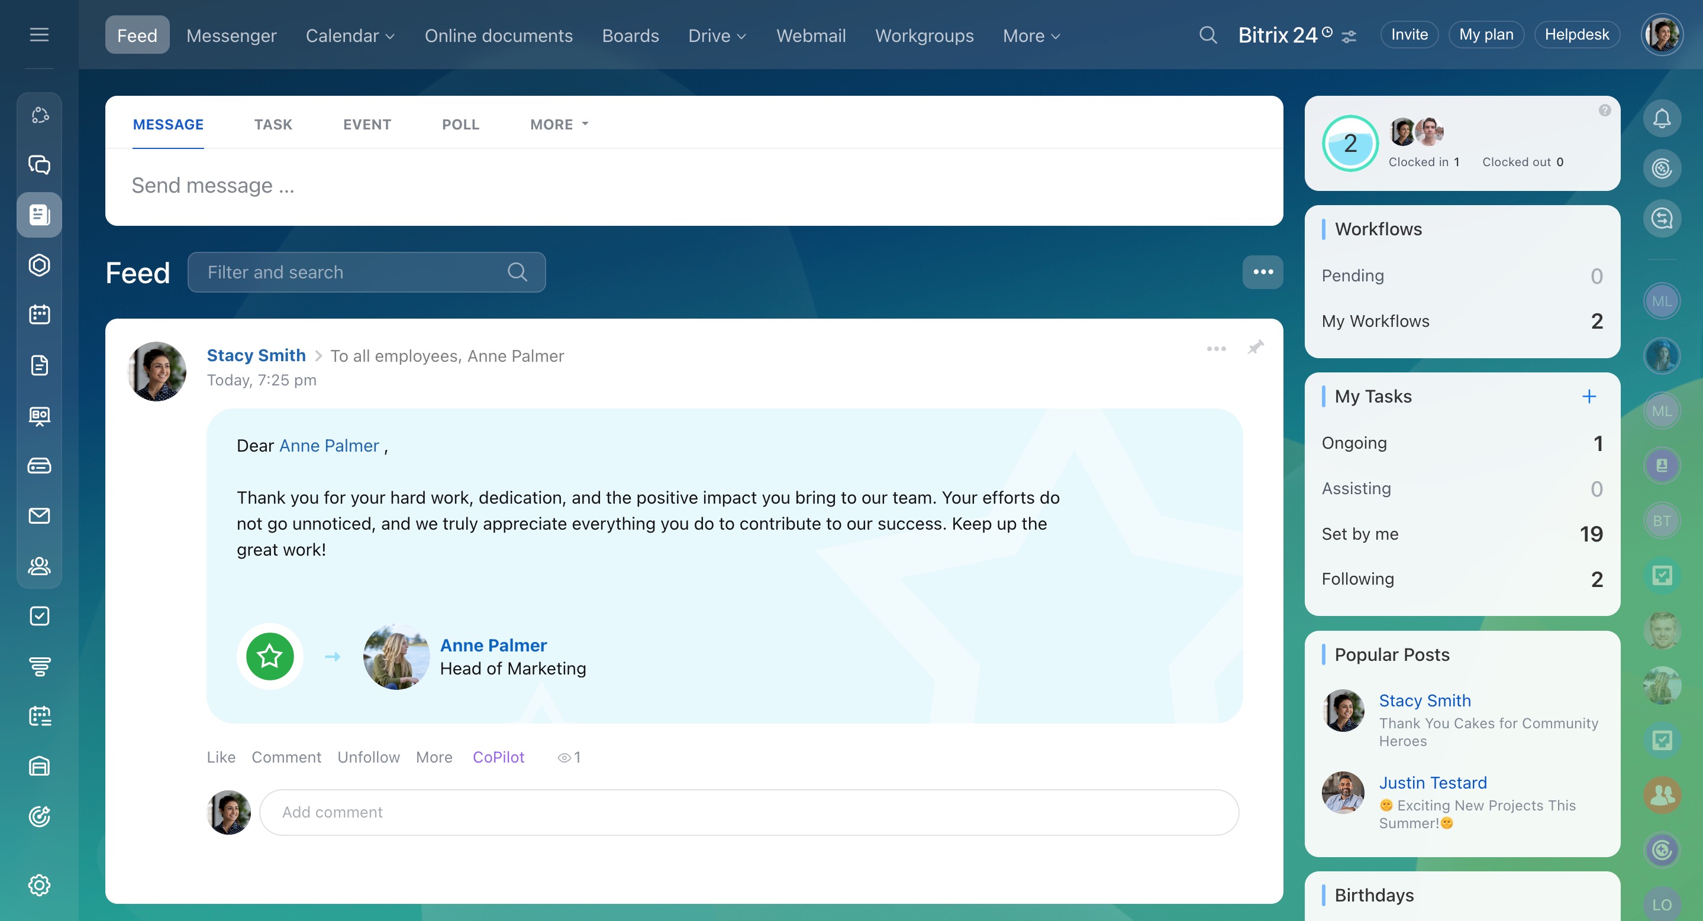Open Online documents from top menu
Viewport: 1703px width, 921px height.
click(x=498, y=35)
